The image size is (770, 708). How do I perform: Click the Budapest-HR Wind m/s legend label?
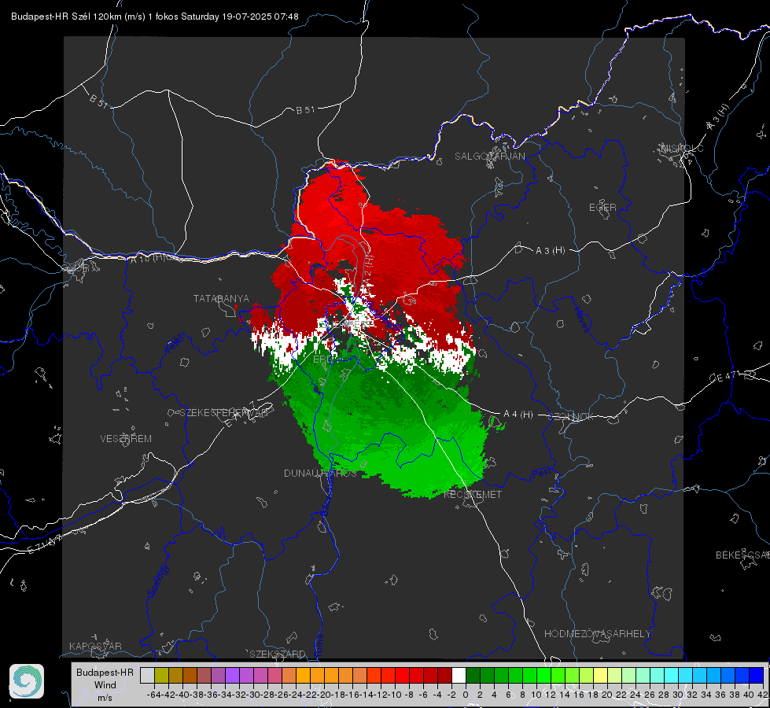click(105, 685)
